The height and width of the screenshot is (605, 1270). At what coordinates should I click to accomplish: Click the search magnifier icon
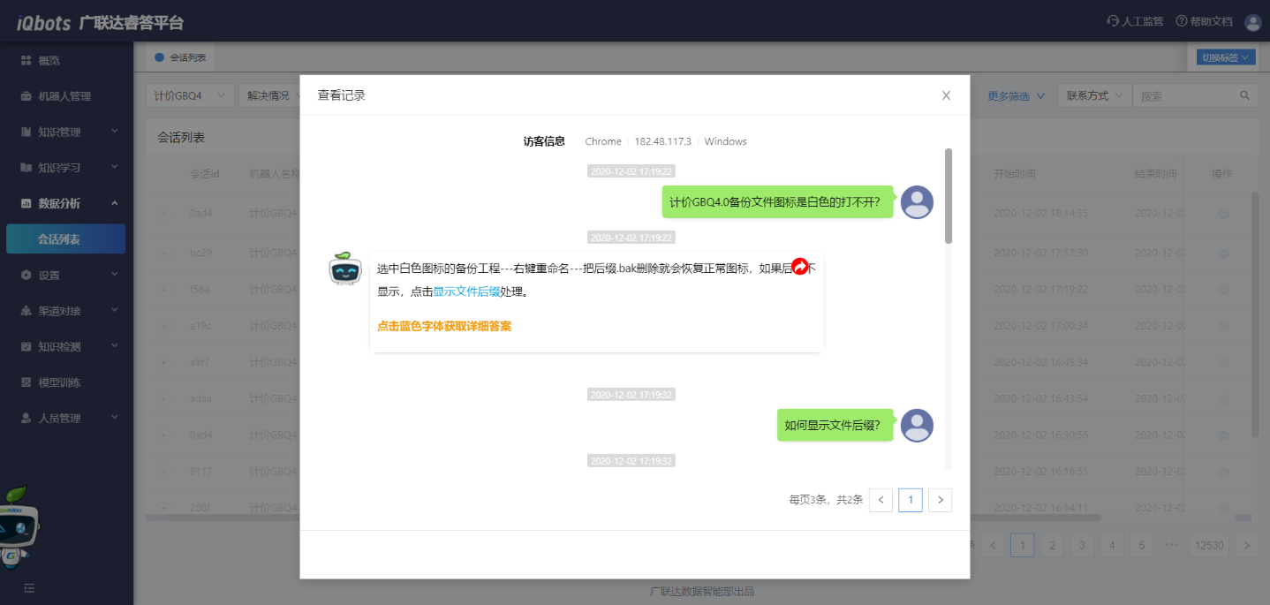tap(1244, 95)
